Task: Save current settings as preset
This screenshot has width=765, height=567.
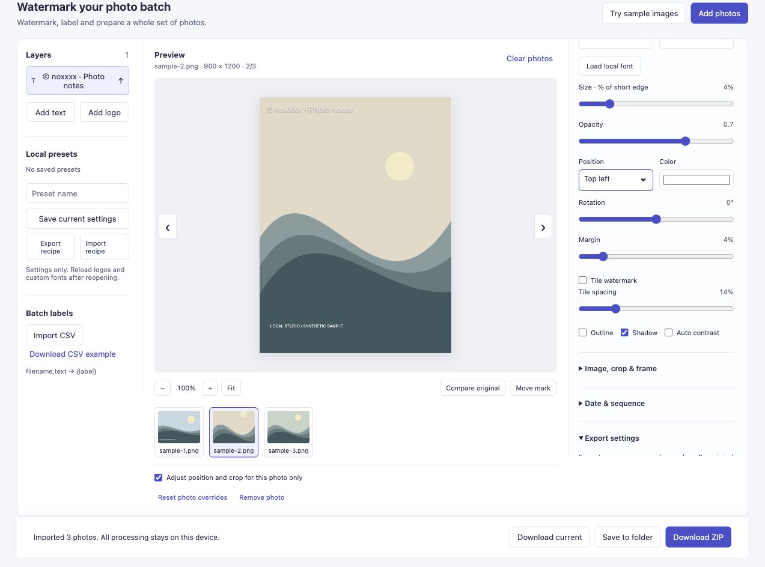Action: [x=78, y=219]
